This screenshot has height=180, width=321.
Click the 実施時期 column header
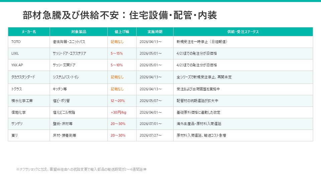pos(155,32)
